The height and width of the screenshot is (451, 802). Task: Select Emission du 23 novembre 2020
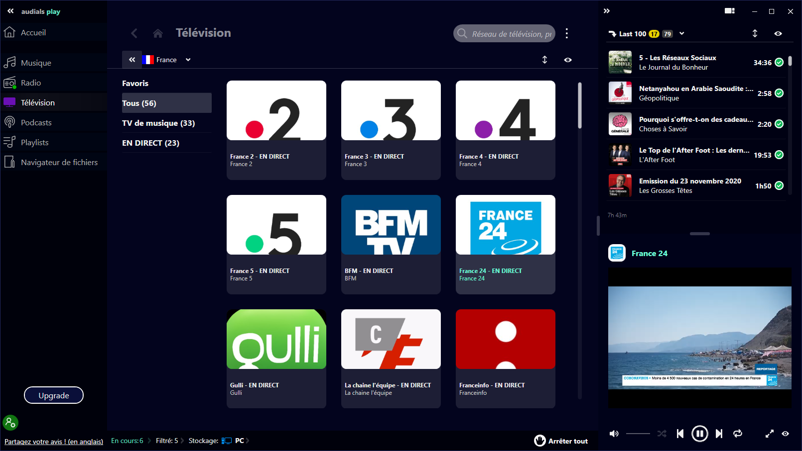click(x=696, y=186)
